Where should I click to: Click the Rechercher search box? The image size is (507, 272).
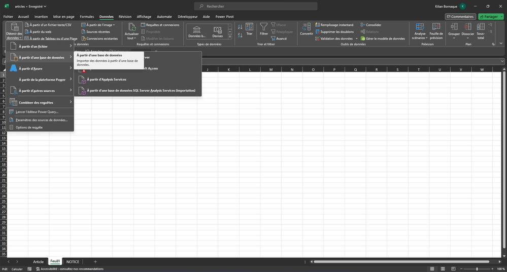(255, 6)
